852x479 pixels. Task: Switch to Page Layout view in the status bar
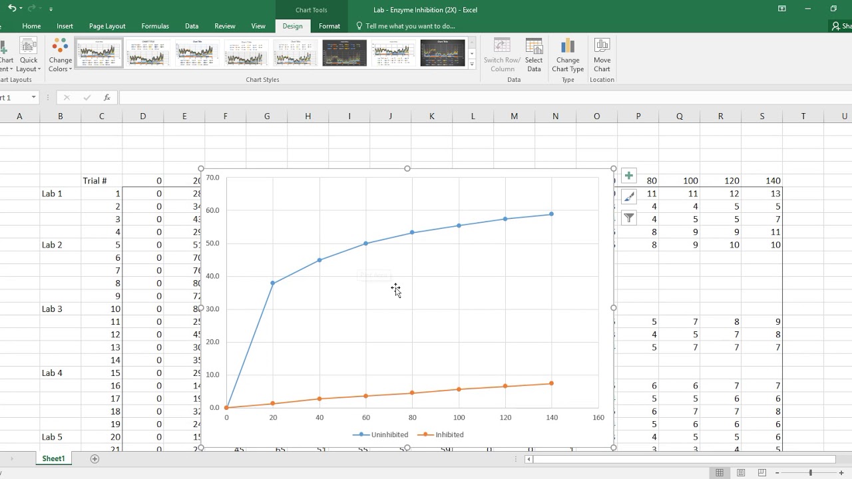point(741,472)
